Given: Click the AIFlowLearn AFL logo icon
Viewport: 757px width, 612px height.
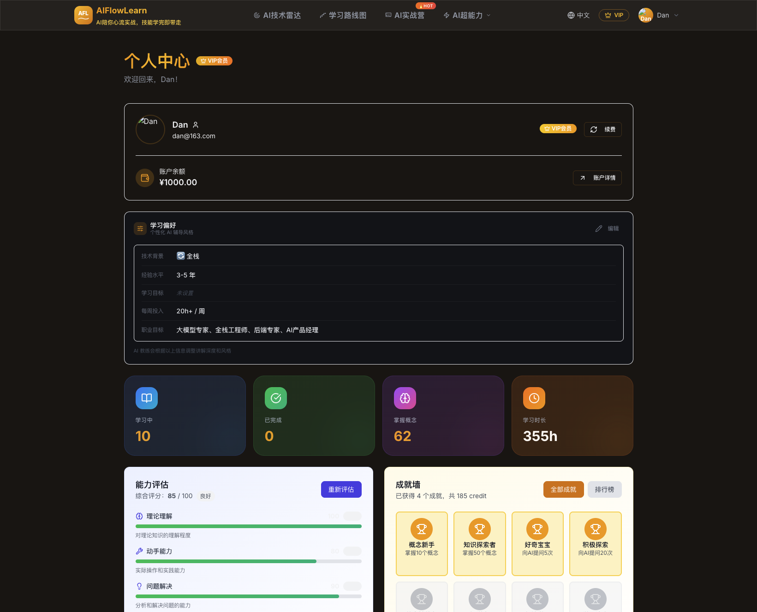Looking at the screenshot, I should [x=83, y=15].
